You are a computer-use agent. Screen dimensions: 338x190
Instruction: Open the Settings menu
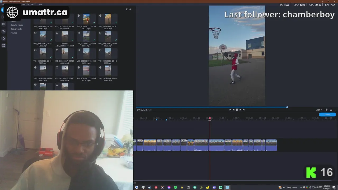point(26,4)
